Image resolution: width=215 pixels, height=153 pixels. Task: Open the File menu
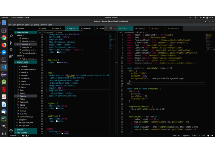(10, 25)
